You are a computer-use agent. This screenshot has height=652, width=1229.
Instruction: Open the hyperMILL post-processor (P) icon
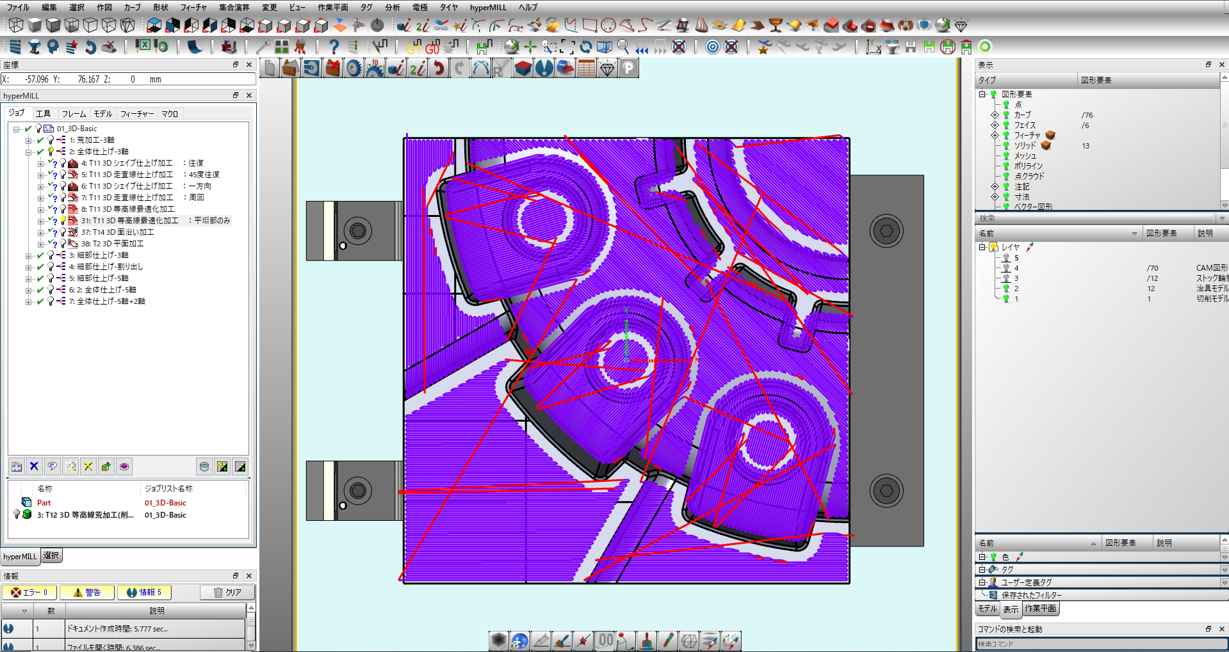[x=629, y=67]
